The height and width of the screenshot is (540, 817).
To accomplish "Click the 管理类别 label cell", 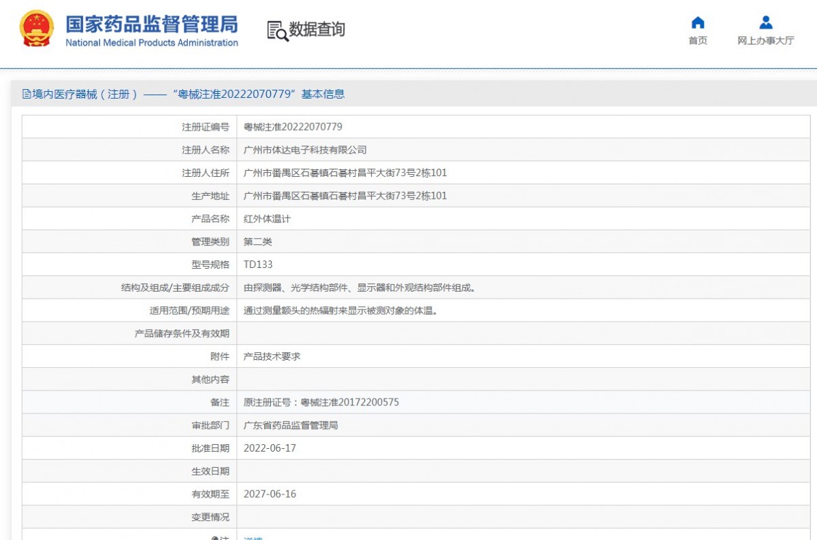I will point(129,241).
